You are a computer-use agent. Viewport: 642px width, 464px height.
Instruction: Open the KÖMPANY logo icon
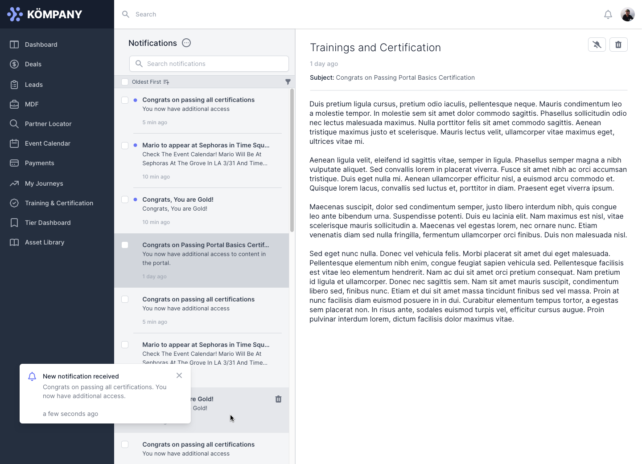(x=14, y=14)
